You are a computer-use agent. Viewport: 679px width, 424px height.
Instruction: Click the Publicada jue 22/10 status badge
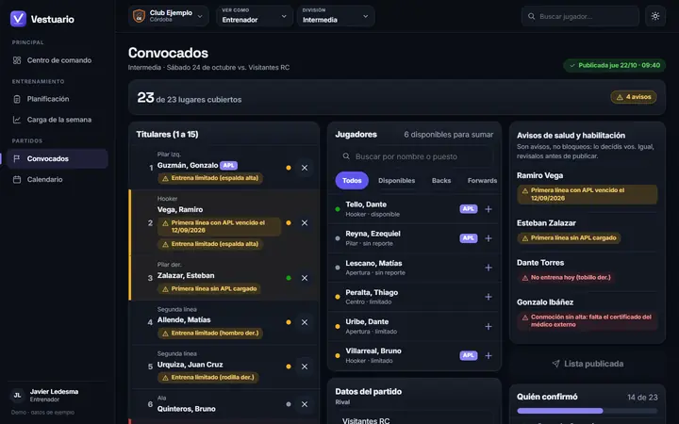(x=615, y=65)
